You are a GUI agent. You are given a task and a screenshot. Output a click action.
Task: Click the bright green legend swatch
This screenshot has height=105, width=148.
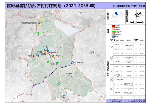point(113,31)
